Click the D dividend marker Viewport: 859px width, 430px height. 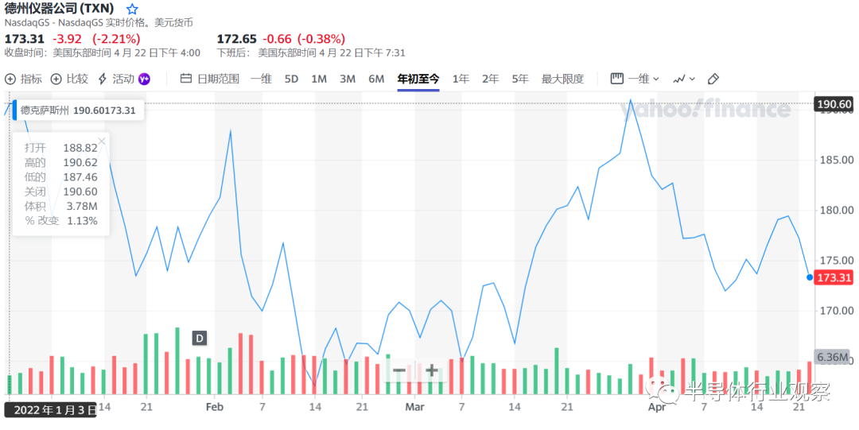(x=200, y=339)
